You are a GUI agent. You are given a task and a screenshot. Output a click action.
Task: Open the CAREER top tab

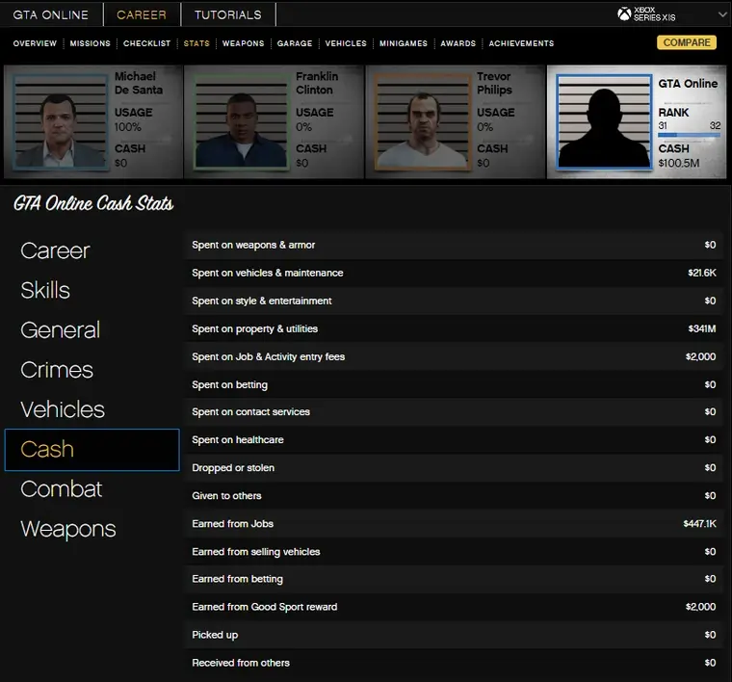[142, 14]
